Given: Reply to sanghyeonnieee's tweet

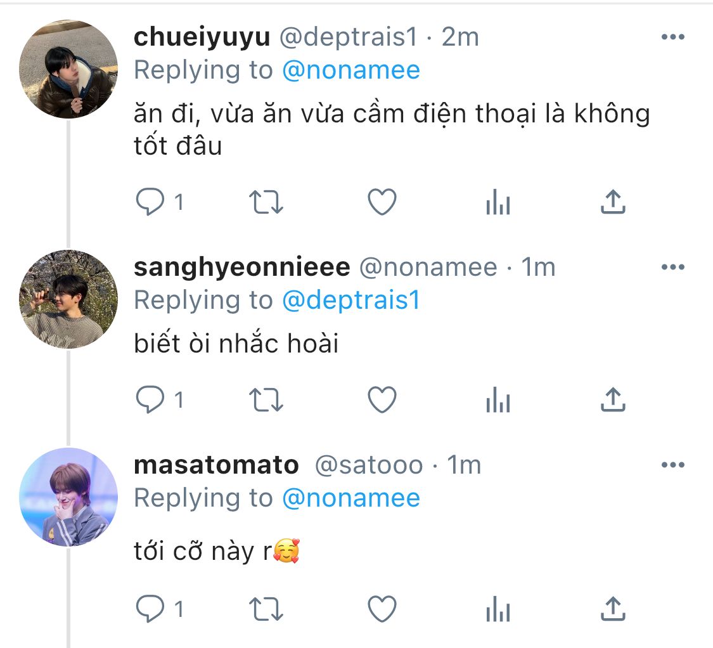Looking at the screenshot, I should 150,400.
